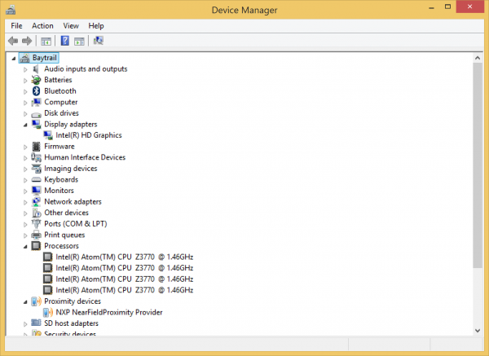Click the Show/Hide Action Pane toolbar icon
This screenshot has width=489, height=356.
(79, 41)
